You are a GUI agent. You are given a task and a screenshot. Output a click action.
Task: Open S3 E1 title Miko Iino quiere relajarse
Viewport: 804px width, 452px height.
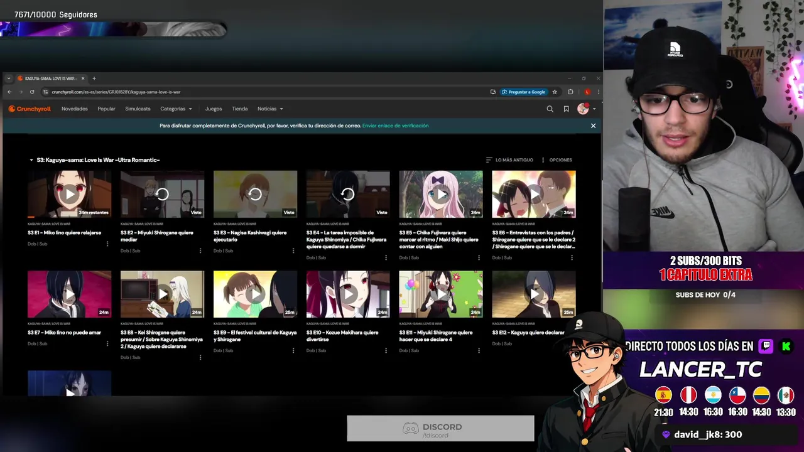[x=64, y=233]
